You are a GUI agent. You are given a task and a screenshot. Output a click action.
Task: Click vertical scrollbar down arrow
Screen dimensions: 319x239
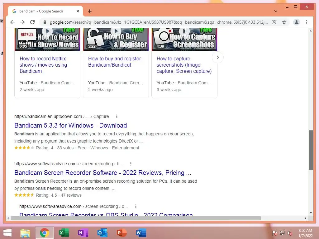(x=311, y=213)
